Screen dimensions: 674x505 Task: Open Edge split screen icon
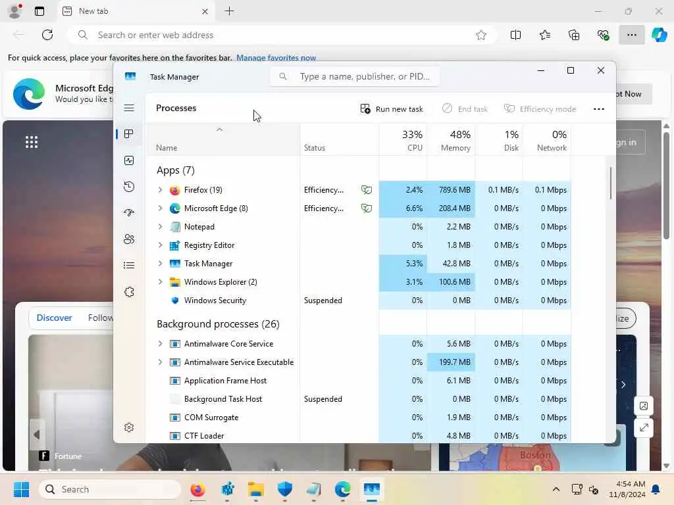(x=515, y=36)
